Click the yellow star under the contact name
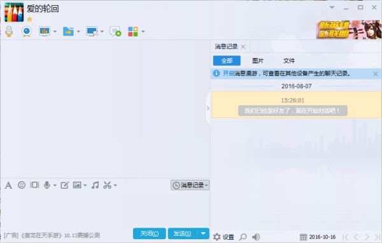382x243 pixels. pyautogui.click(x=29, y=19)
